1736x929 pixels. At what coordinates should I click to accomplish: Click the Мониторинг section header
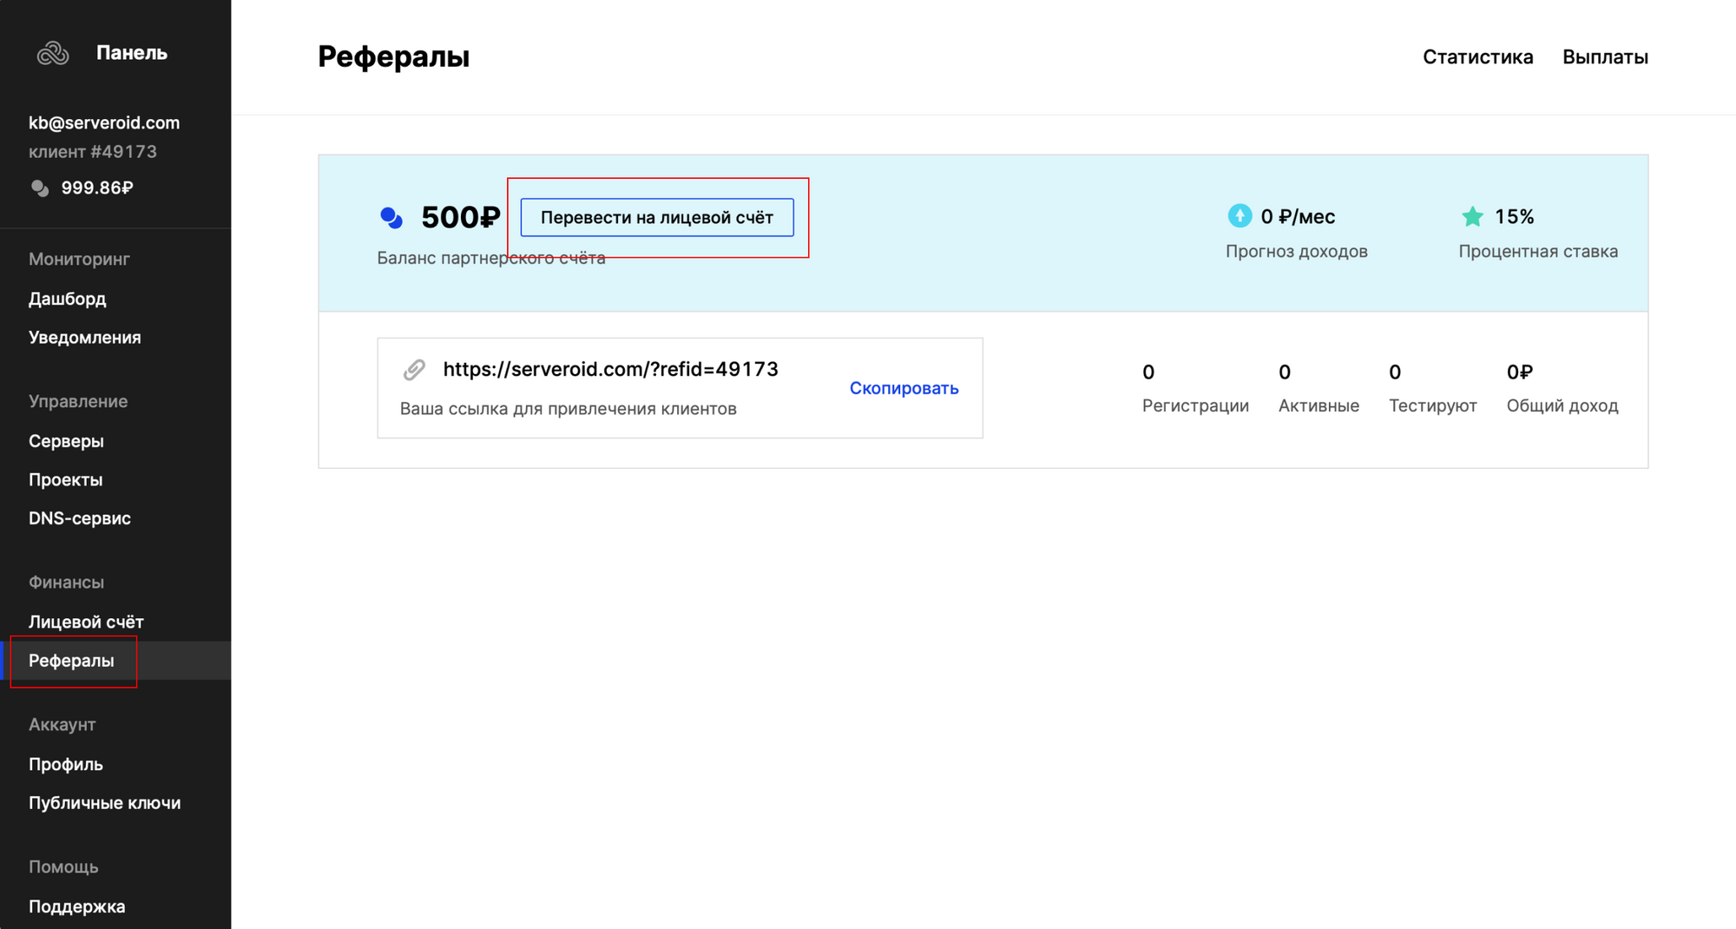point(79,259)
